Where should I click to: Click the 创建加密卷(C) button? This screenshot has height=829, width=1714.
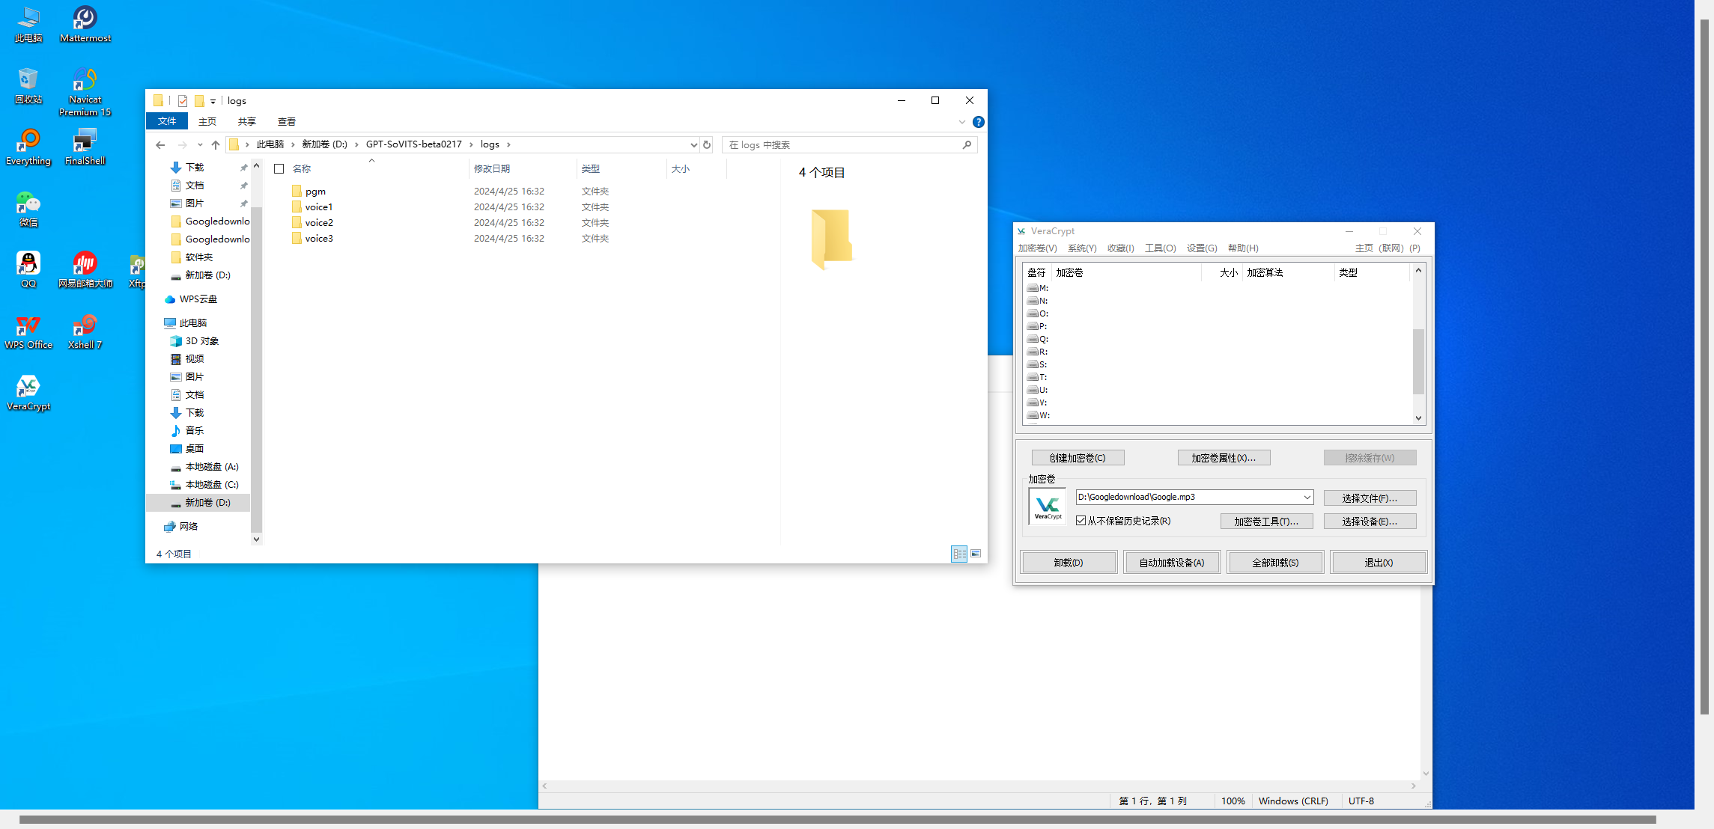1077,458
